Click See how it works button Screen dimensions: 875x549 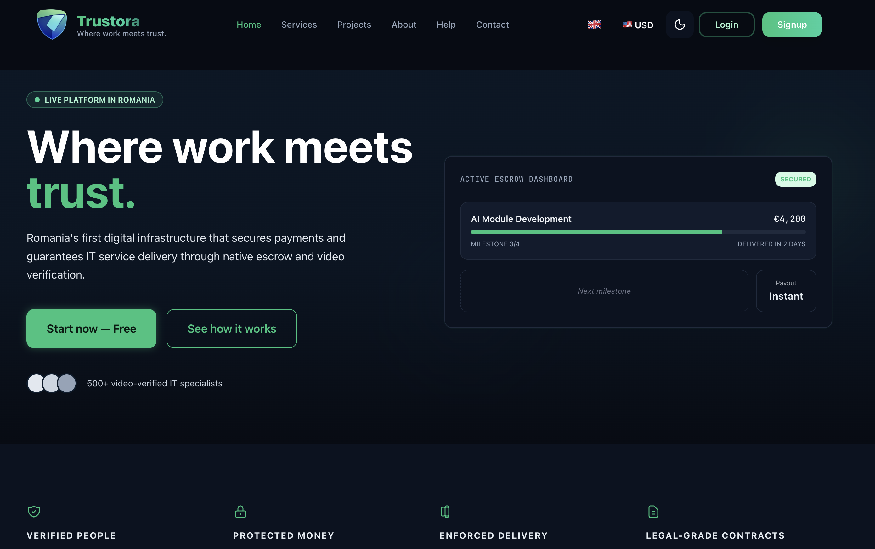(231, 328)
